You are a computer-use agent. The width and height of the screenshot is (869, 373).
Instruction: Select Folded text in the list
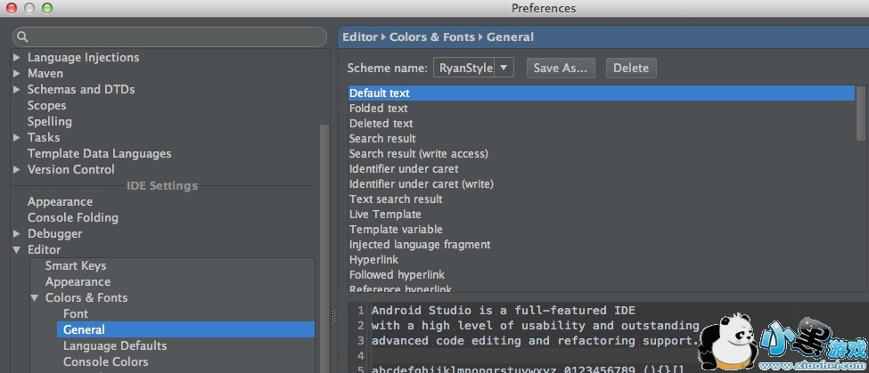click(378, 109)
